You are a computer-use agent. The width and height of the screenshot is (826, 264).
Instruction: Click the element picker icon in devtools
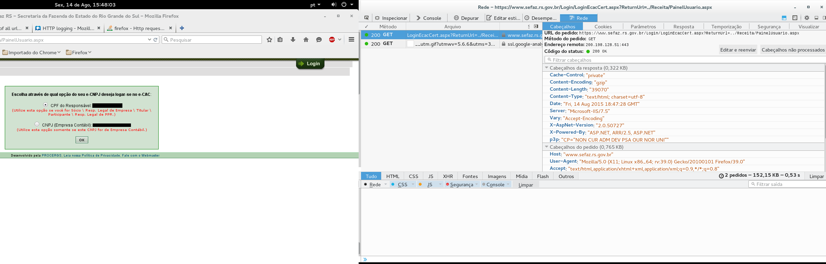tap(367, 18)
